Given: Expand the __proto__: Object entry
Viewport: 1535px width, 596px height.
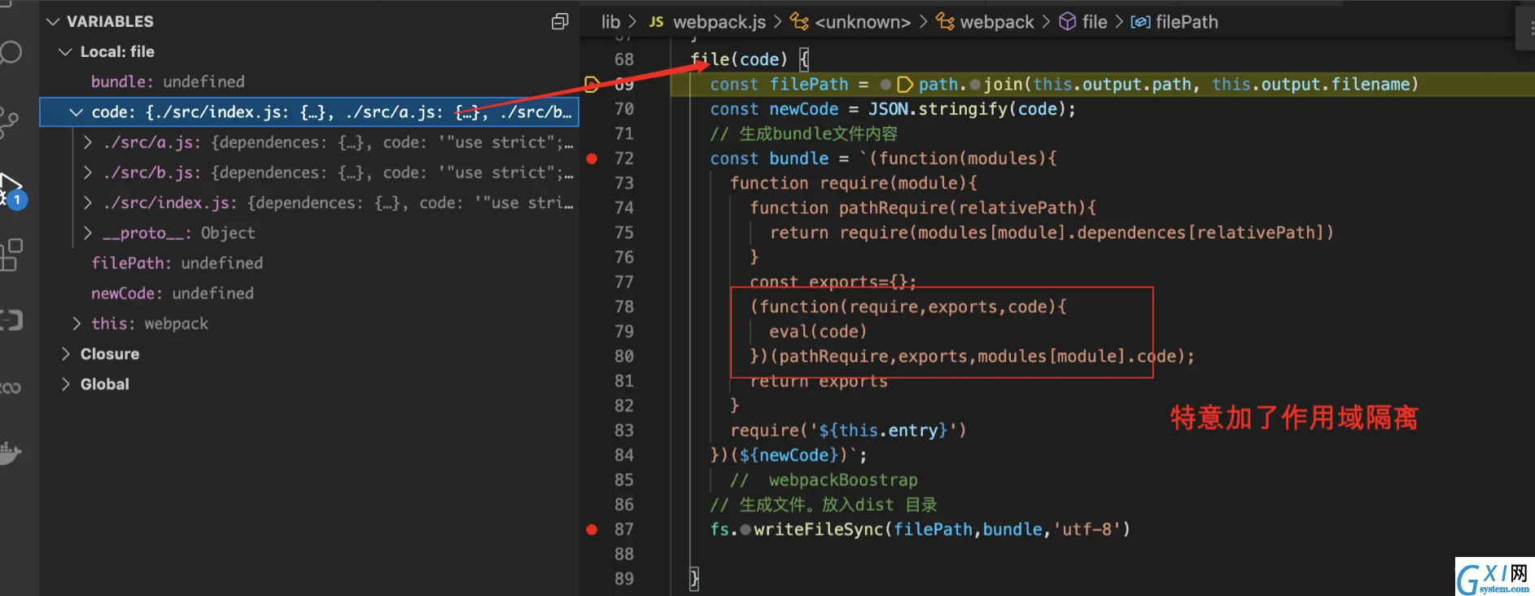Looking at the screenshot, I should (87, 233).
